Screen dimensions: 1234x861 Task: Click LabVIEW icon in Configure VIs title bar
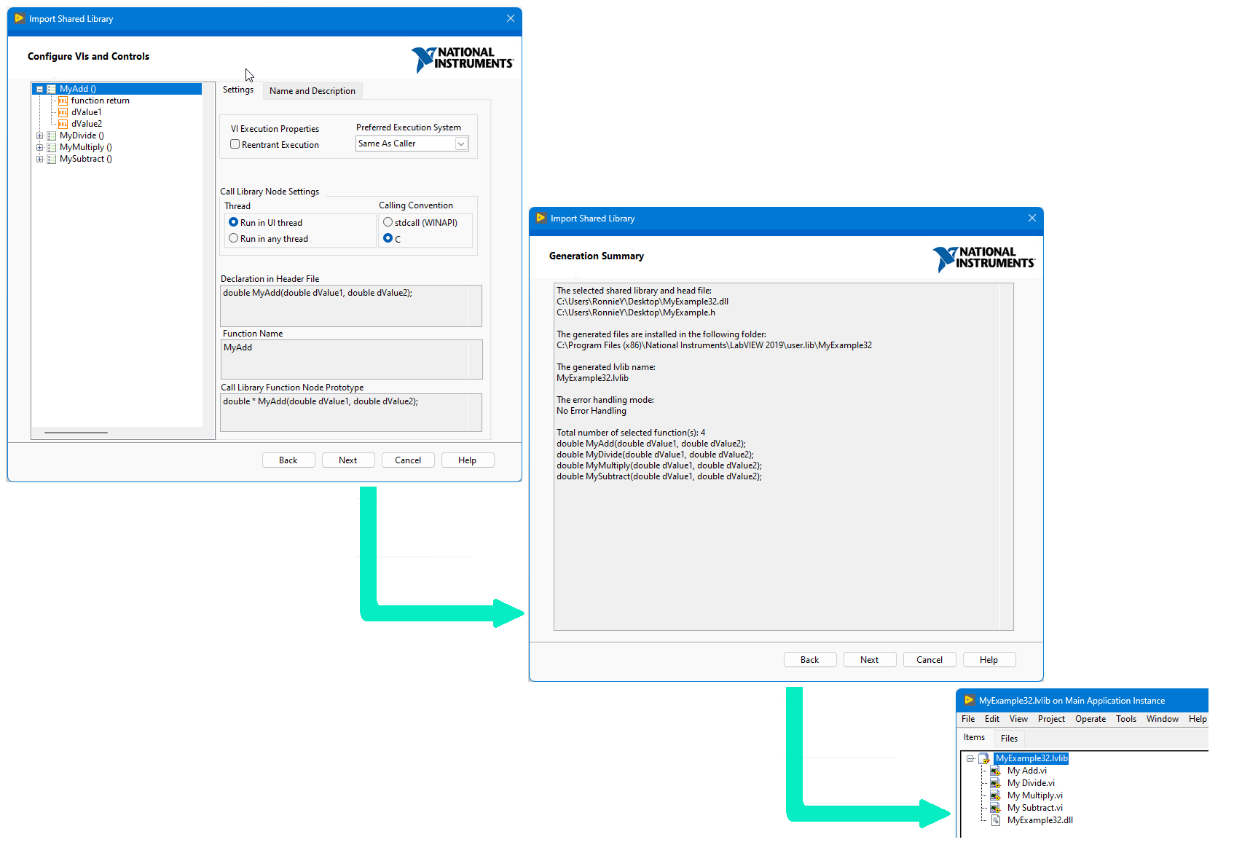[20, 18]
